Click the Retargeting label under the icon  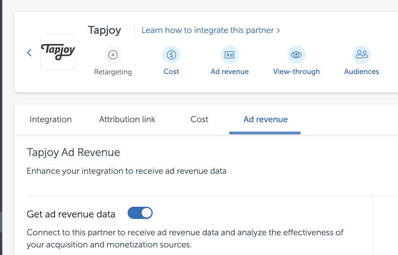click(113, 72)
